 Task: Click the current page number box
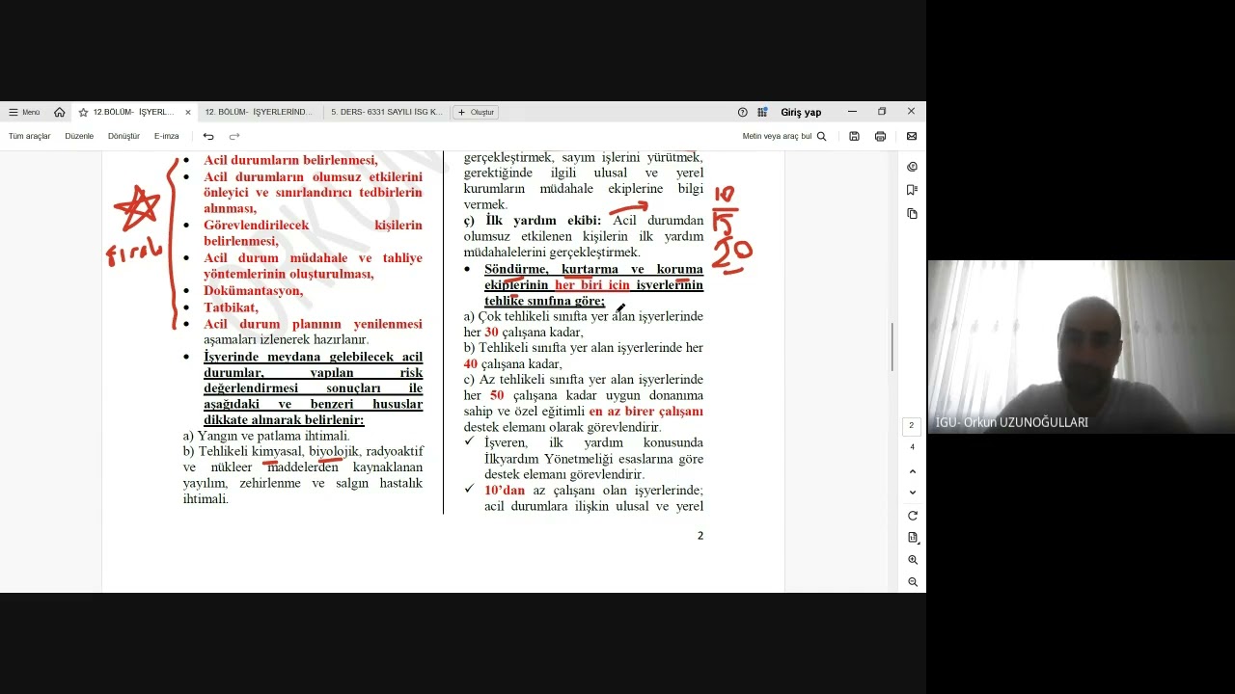[912, 426]
